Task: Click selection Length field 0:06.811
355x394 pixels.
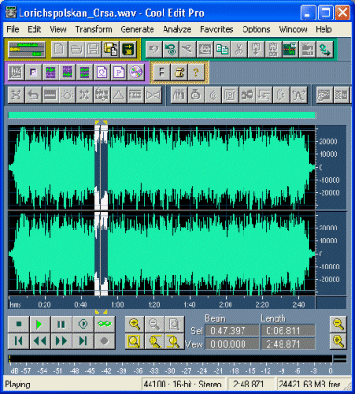Action: coord(288,331)
